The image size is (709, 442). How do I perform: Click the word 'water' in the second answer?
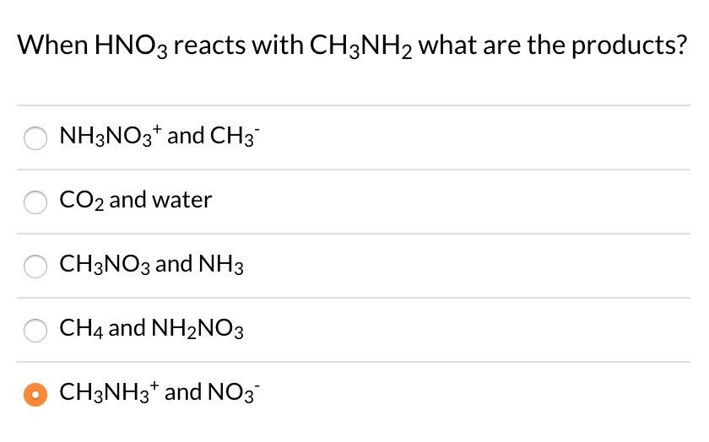coord(183,200)
